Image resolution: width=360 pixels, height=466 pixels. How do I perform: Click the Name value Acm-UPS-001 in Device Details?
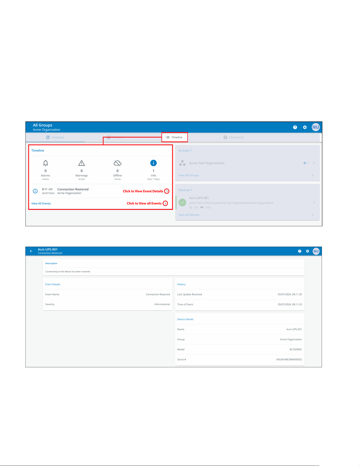pyautogui.click(x=294, y=329)
